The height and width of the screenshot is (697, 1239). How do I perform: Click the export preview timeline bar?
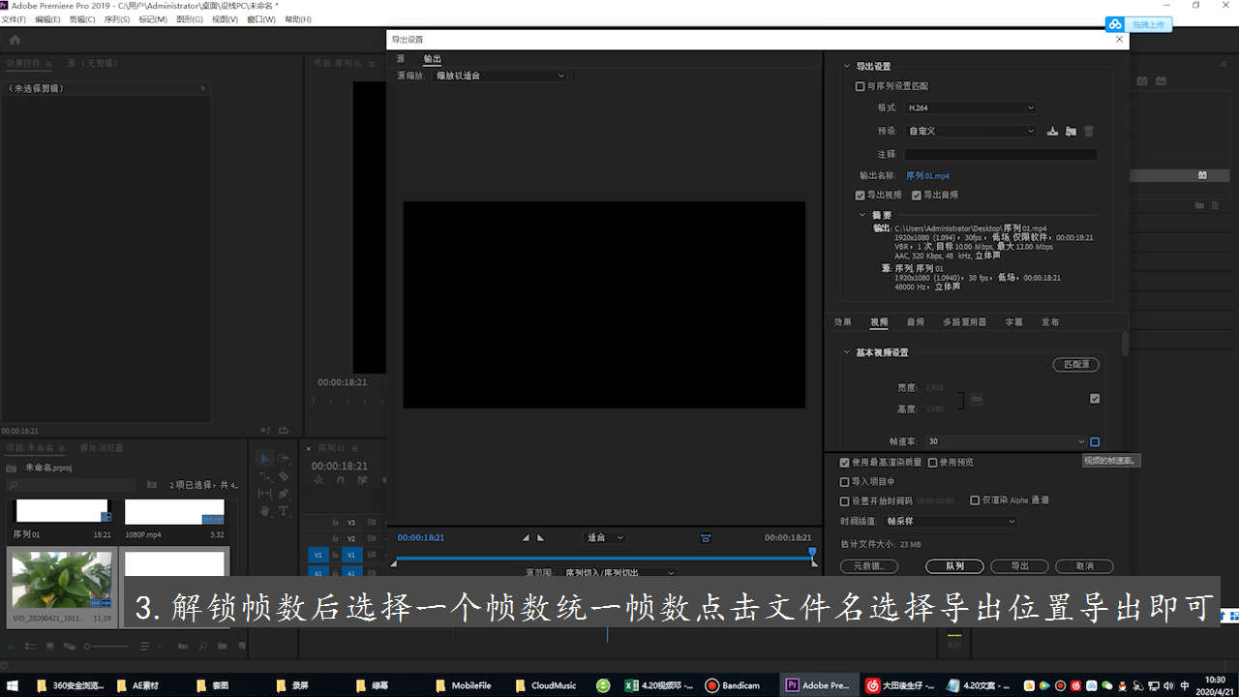click(602, 559)
